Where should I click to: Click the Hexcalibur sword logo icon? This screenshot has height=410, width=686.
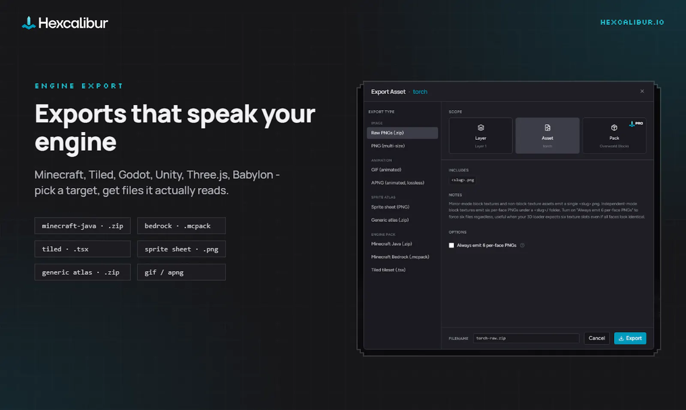pos(28,23)
